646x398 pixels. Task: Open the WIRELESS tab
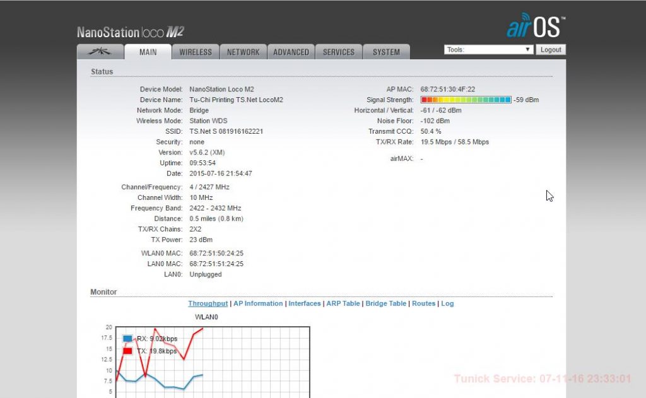point(196,52)
